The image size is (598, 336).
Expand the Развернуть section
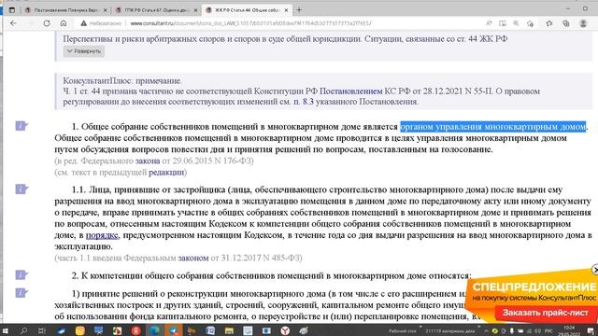[x=84, y=51]
